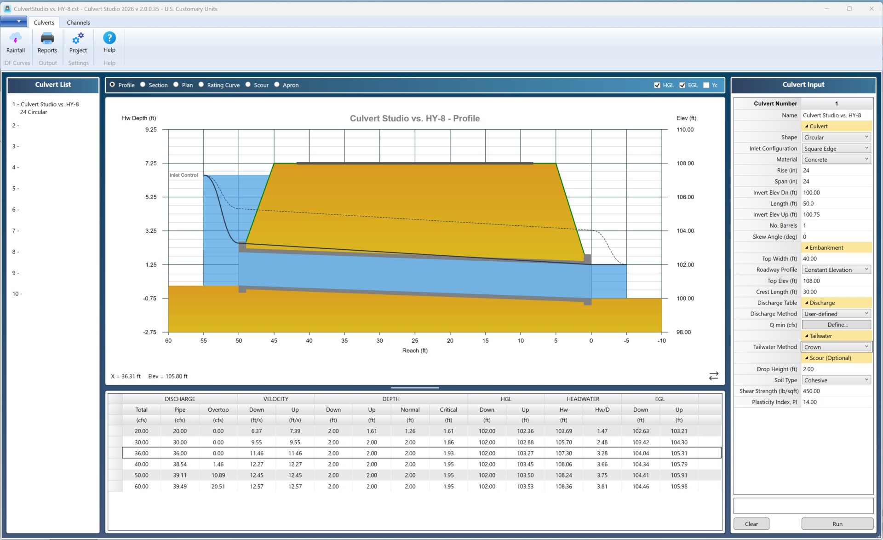Edit the culvert Name field
Screen dimensions: 883x540
837,115
